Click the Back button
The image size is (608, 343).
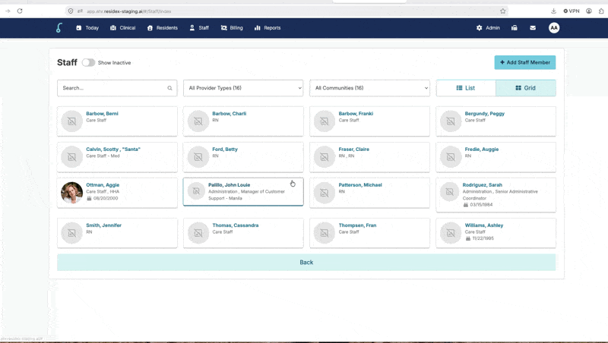click(x=306, y=263)
